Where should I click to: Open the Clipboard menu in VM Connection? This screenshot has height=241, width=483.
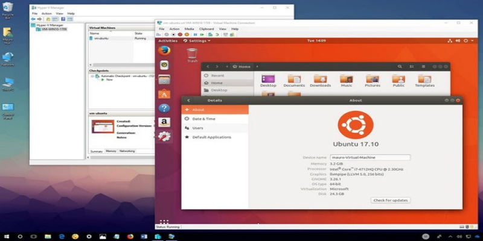point(206,29)
